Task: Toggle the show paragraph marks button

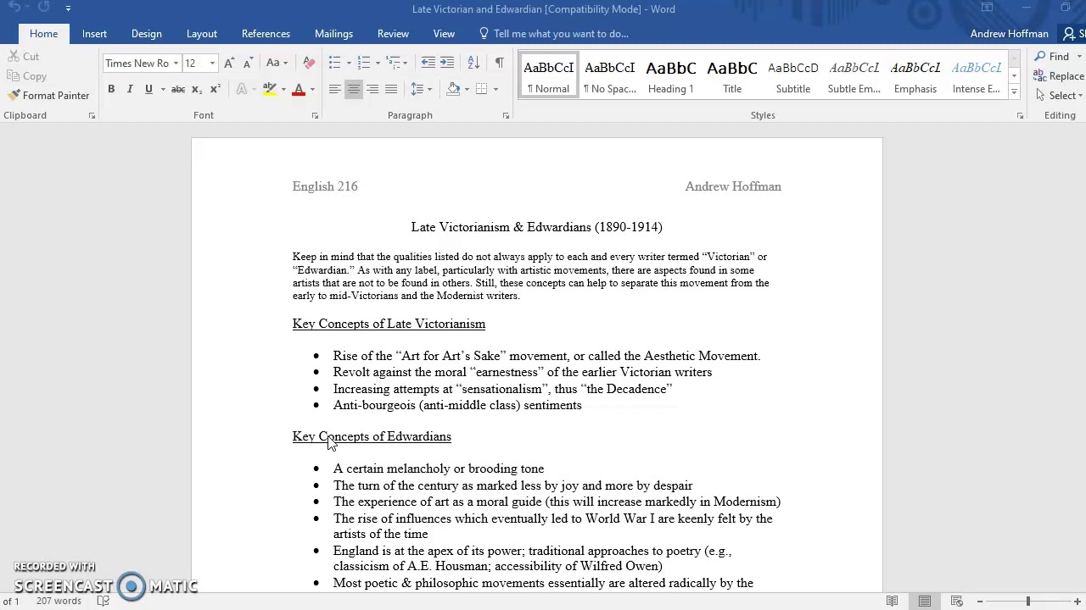Action: 499,64
